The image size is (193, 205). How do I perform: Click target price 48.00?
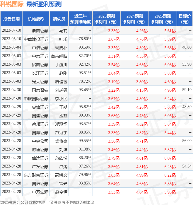[x=187, y=47]
